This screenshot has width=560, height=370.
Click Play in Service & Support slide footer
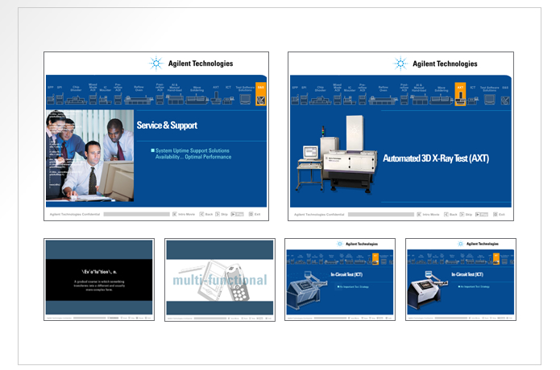(237, 214)
